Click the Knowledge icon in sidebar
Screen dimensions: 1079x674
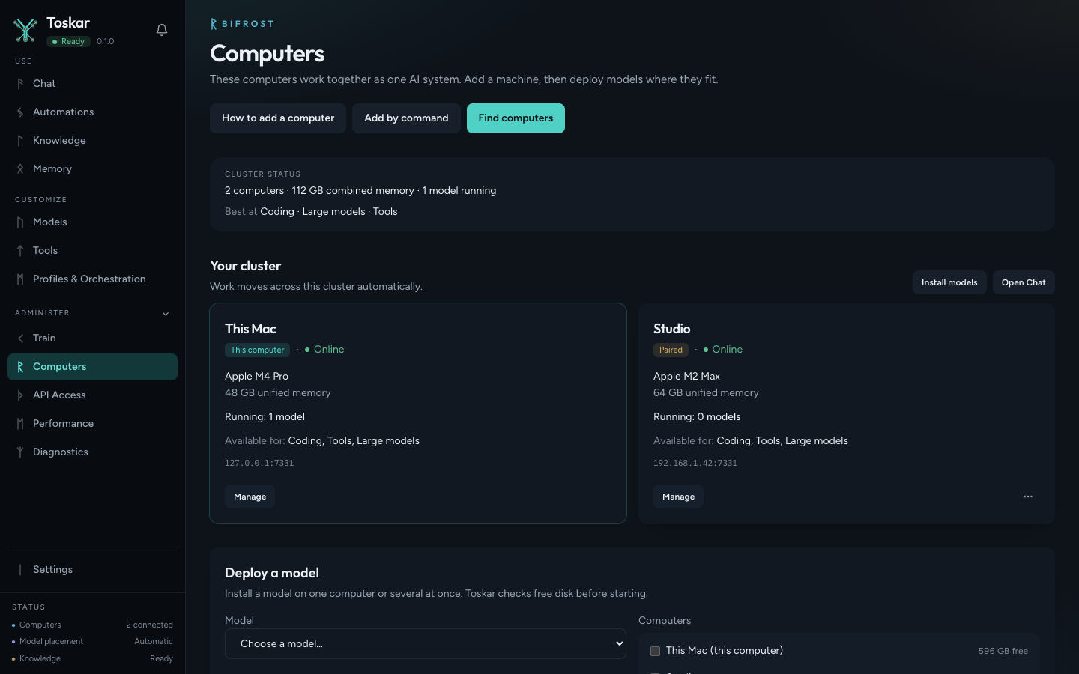(x=20, y=141)
